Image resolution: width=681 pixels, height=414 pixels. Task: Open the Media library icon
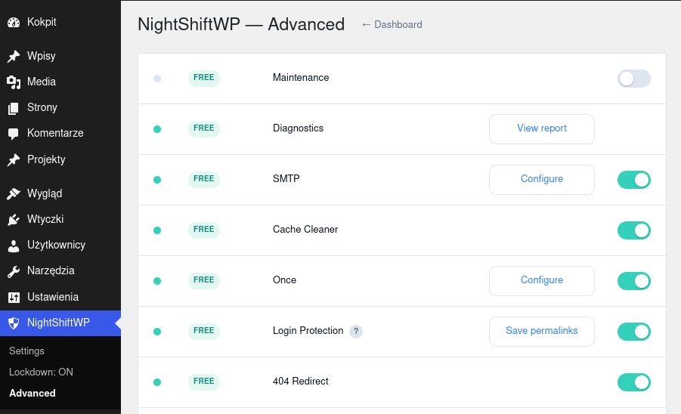[14, 82]
